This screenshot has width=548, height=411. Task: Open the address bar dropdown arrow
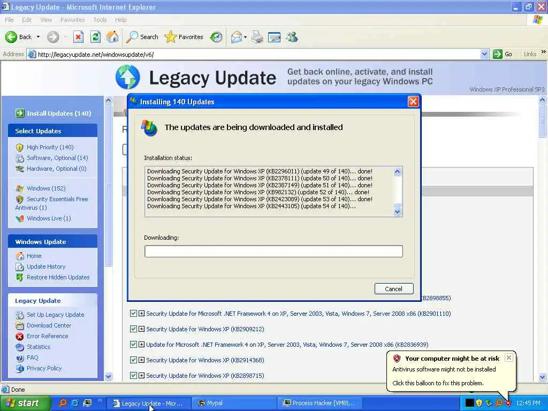[484, 54]
